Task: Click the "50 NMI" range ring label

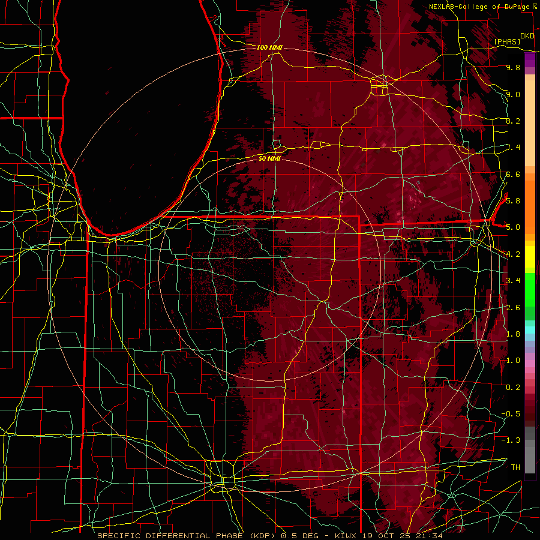Action: (269, 158)
